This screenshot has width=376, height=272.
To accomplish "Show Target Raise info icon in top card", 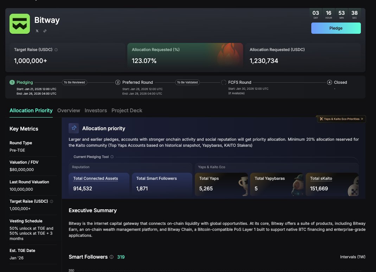I will click(x=56, y=50).
